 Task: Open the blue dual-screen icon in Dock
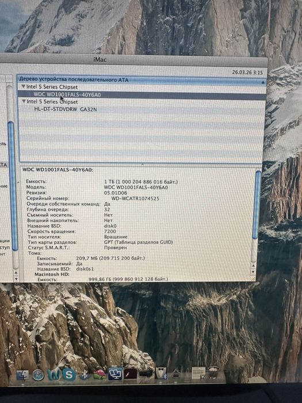point(115,374)
